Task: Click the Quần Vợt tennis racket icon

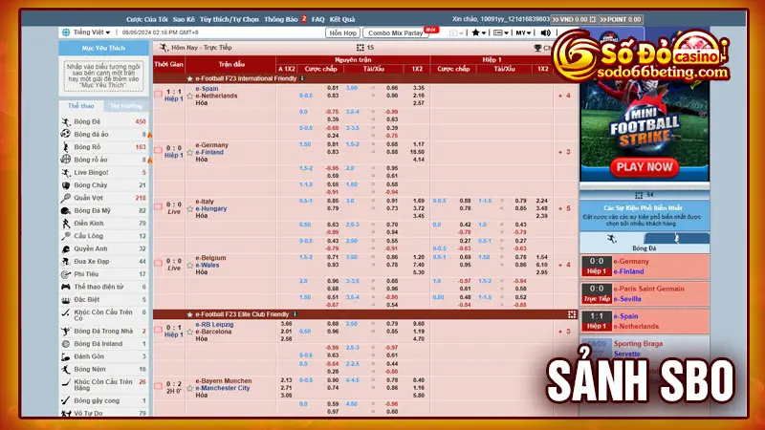Action: pyautogui.click(x=64, y=198)
